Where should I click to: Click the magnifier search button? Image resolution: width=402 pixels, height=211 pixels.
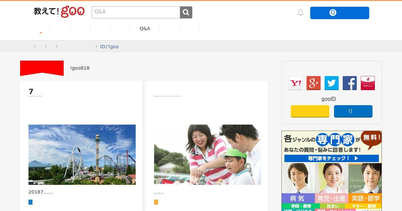point(186,12)
